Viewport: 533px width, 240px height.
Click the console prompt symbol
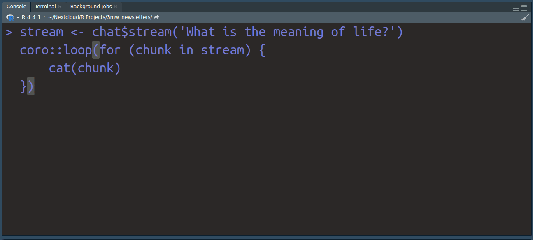pyautogui.click(x=9, y=32)
